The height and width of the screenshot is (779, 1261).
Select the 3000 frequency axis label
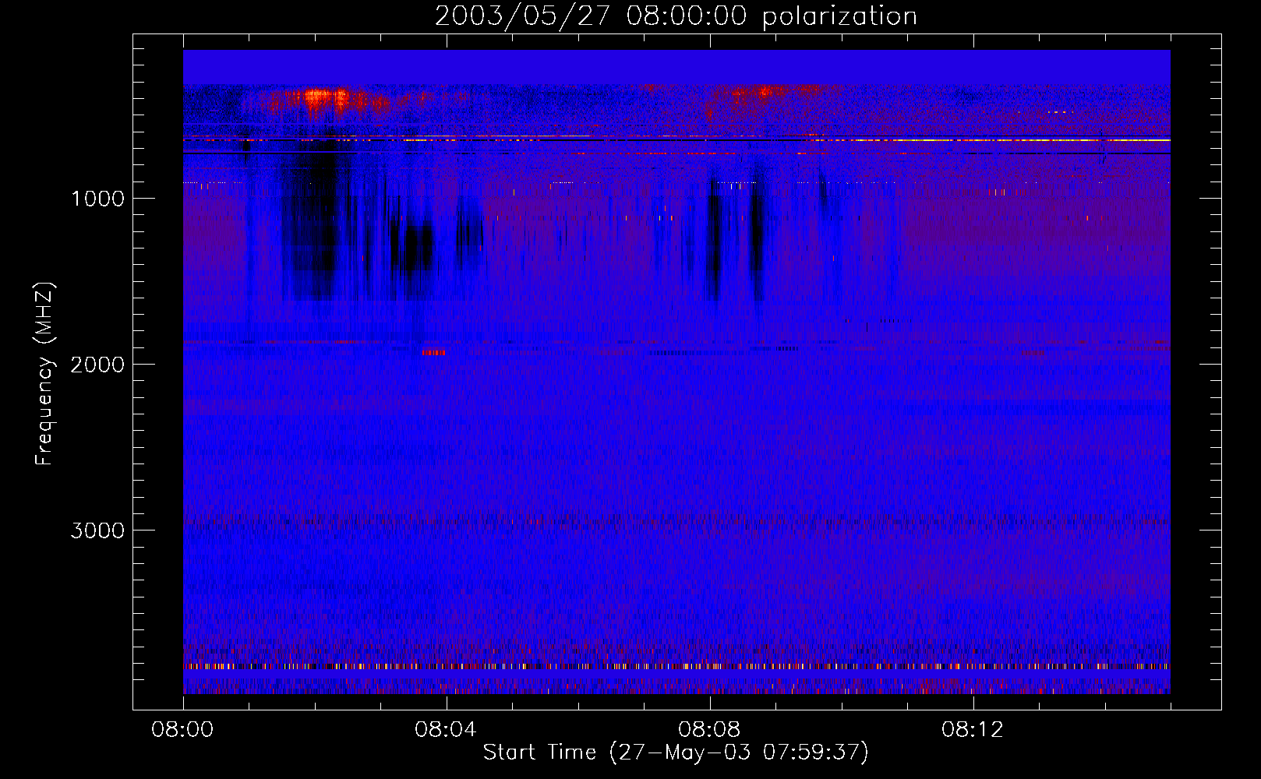point(97,530)
